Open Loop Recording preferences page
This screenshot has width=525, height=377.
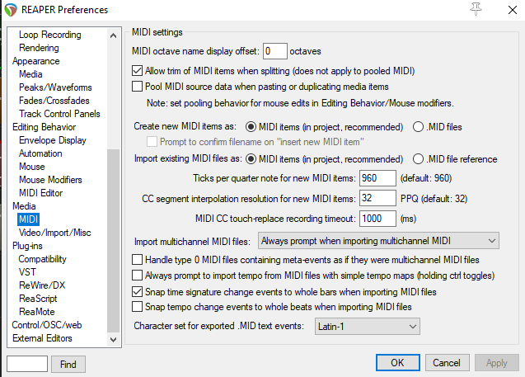point(50,35)
